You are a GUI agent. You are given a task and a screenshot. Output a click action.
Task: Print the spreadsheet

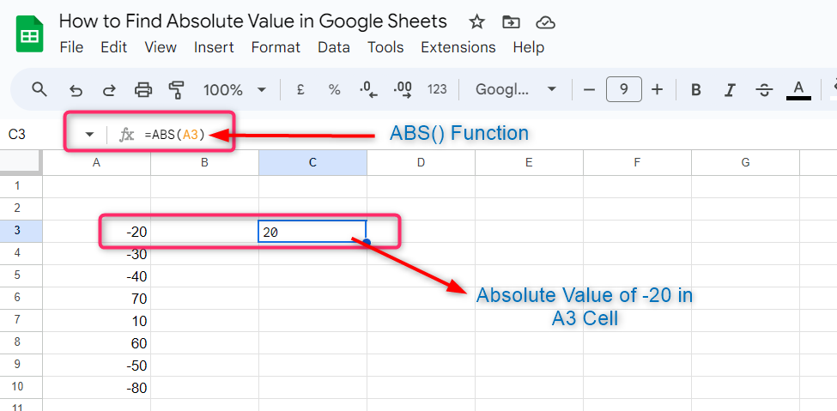pyautogui.click(x=143, y=89)
